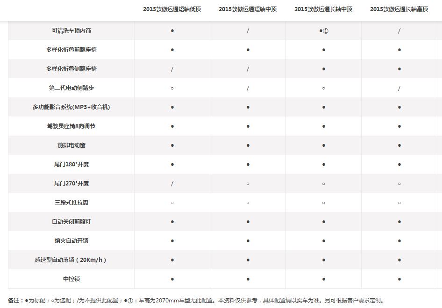Click the row label 可清洗车顶内饰
This screenshot has height=308, width=442.
pyautogui.click(x=71, y=31)
